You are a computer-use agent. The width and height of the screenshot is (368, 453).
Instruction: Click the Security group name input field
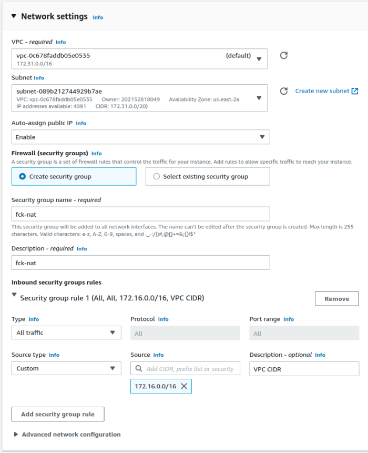[x=140, y=214]
